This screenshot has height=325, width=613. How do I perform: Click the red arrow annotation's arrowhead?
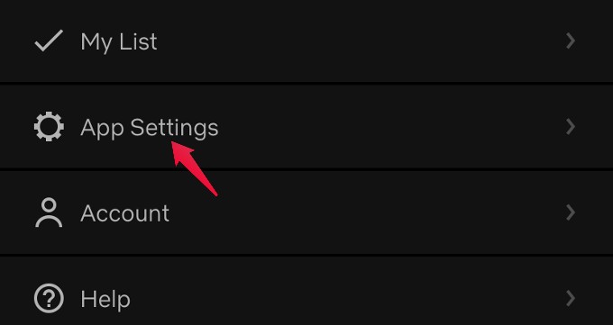(182, 151)
